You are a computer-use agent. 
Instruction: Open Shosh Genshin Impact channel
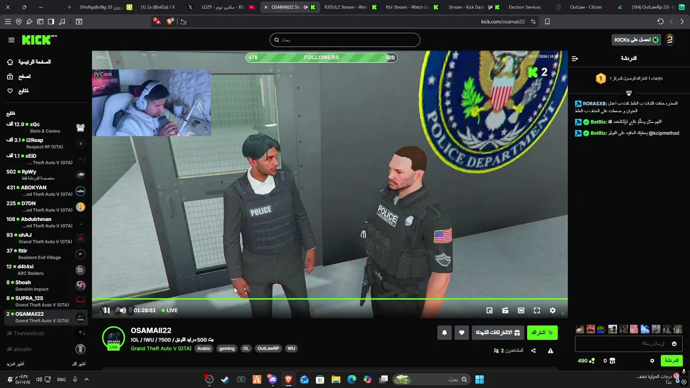[45, 286]
